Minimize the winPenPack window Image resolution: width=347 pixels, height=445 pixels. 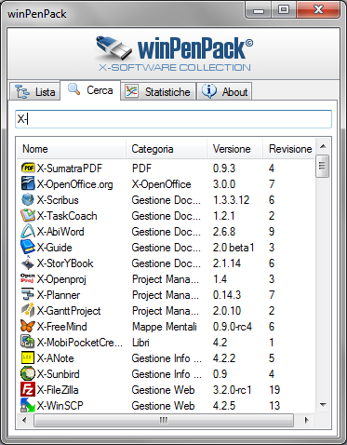pyautogui.click(x=259, y=10)
